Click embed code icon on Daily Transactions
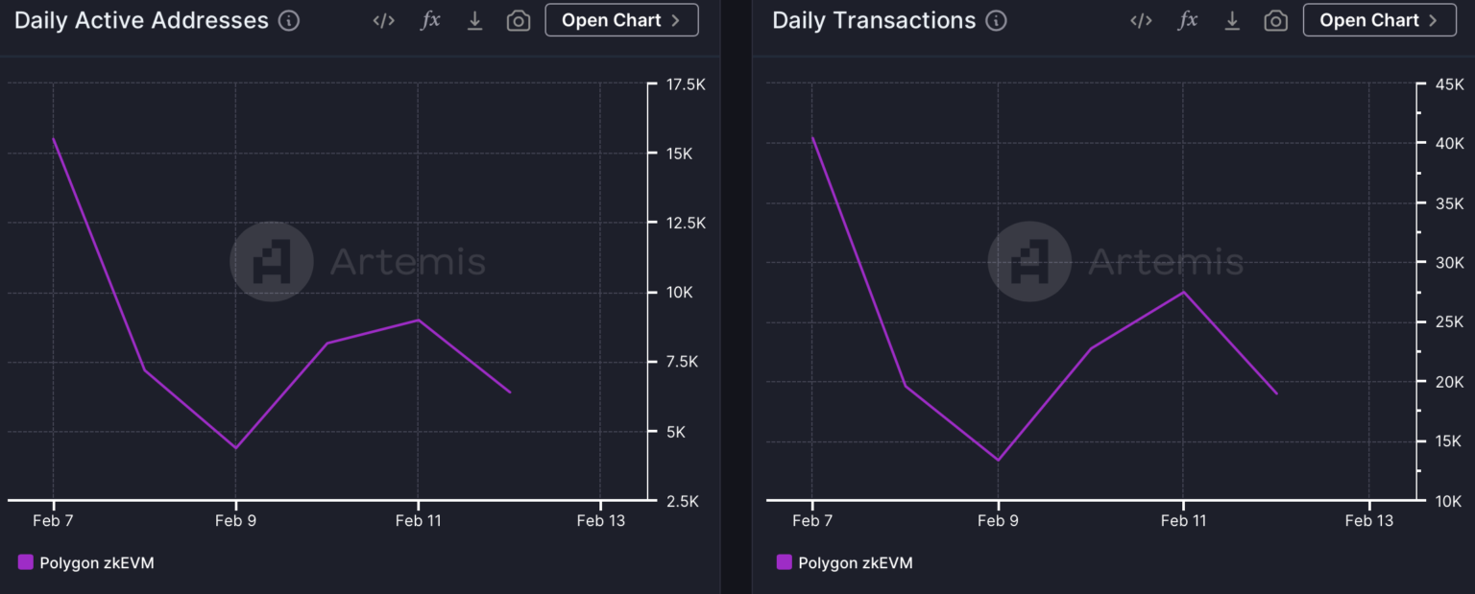The width and height of the screenshot is (1475, 594). click(1141, 21)
